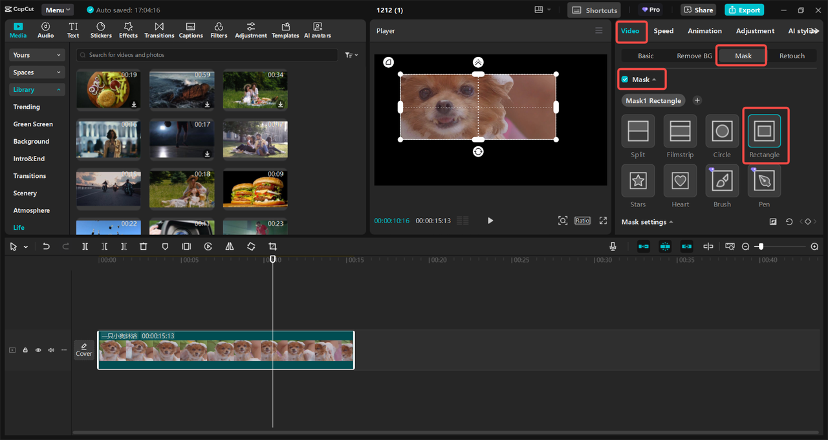Screen dimensions: 828x440
Task: Open the Remove BG tab
Action: coord(693,56)
